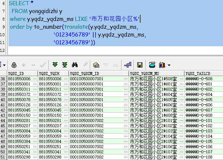Select row 44 by its row number

3,120
